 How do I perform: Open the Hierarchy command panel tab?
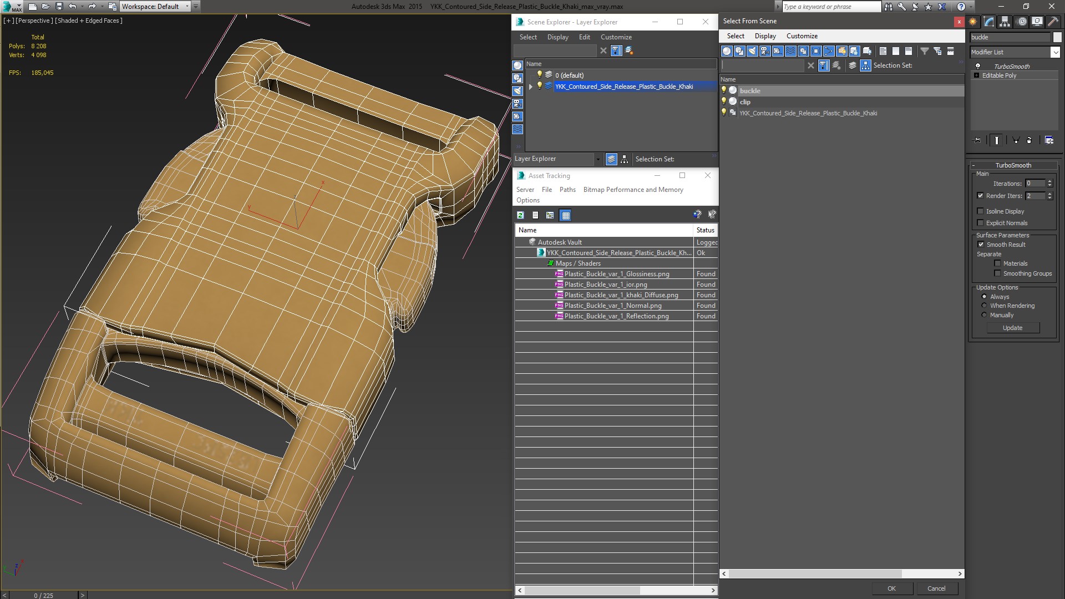(1005, 22)
